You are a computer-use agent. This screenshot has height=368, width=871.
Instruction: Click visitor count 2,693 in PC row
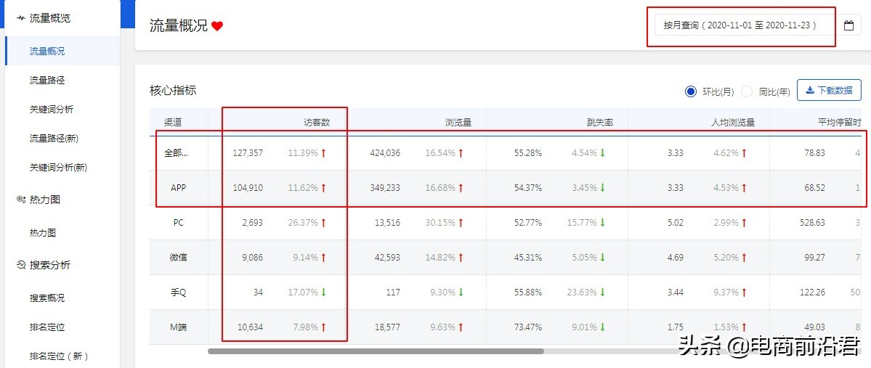(252, 223)
